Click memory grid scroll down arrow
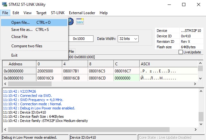Screen dimensions: 206x140 [x=200, y=79]
